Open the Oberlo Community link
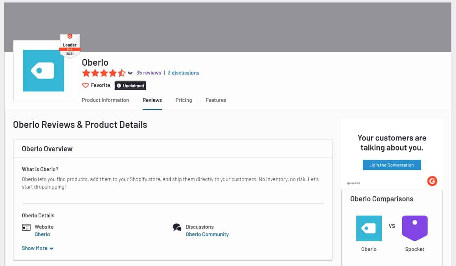 tap(207, 234)
